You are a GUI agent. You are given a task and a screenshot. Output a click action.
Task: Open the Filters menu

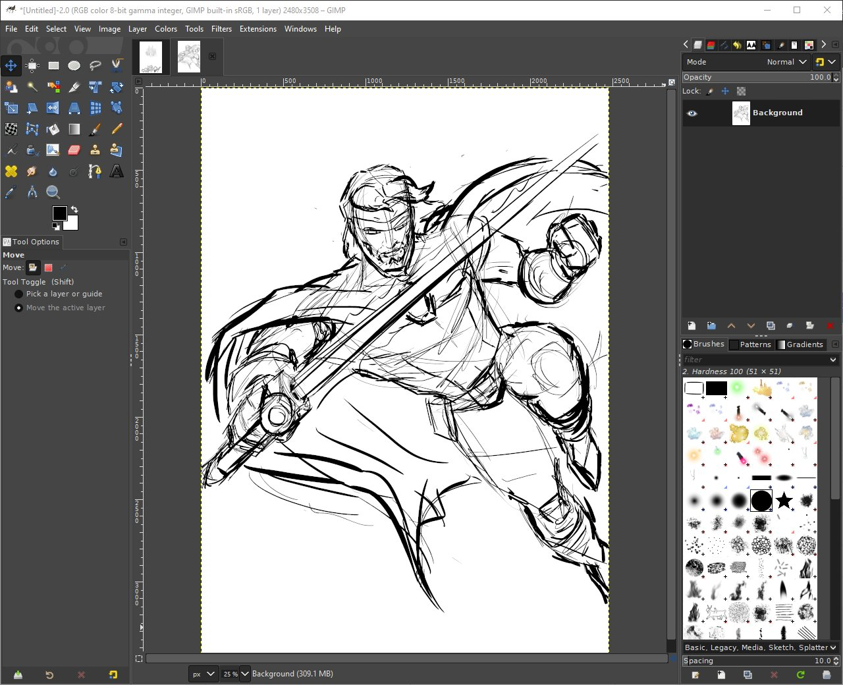221,29
